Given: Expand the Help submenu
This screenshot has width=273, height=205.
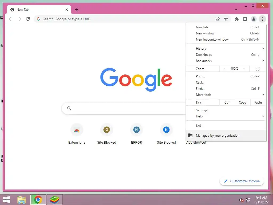Looking at the screenshot, I should 226,116.
